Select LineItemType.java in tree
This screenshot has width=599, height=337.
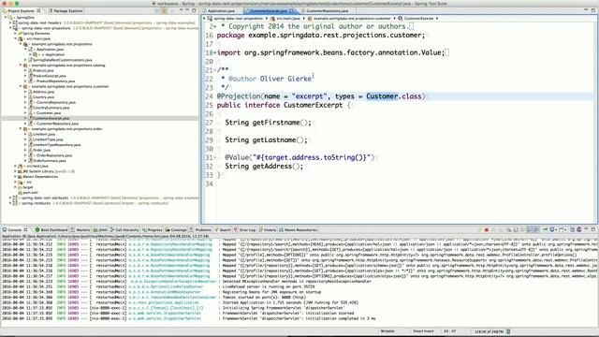(48, 139)
